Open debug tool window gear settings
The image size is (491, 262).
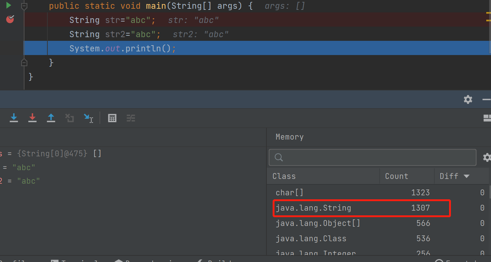click(x=468, y=99)
